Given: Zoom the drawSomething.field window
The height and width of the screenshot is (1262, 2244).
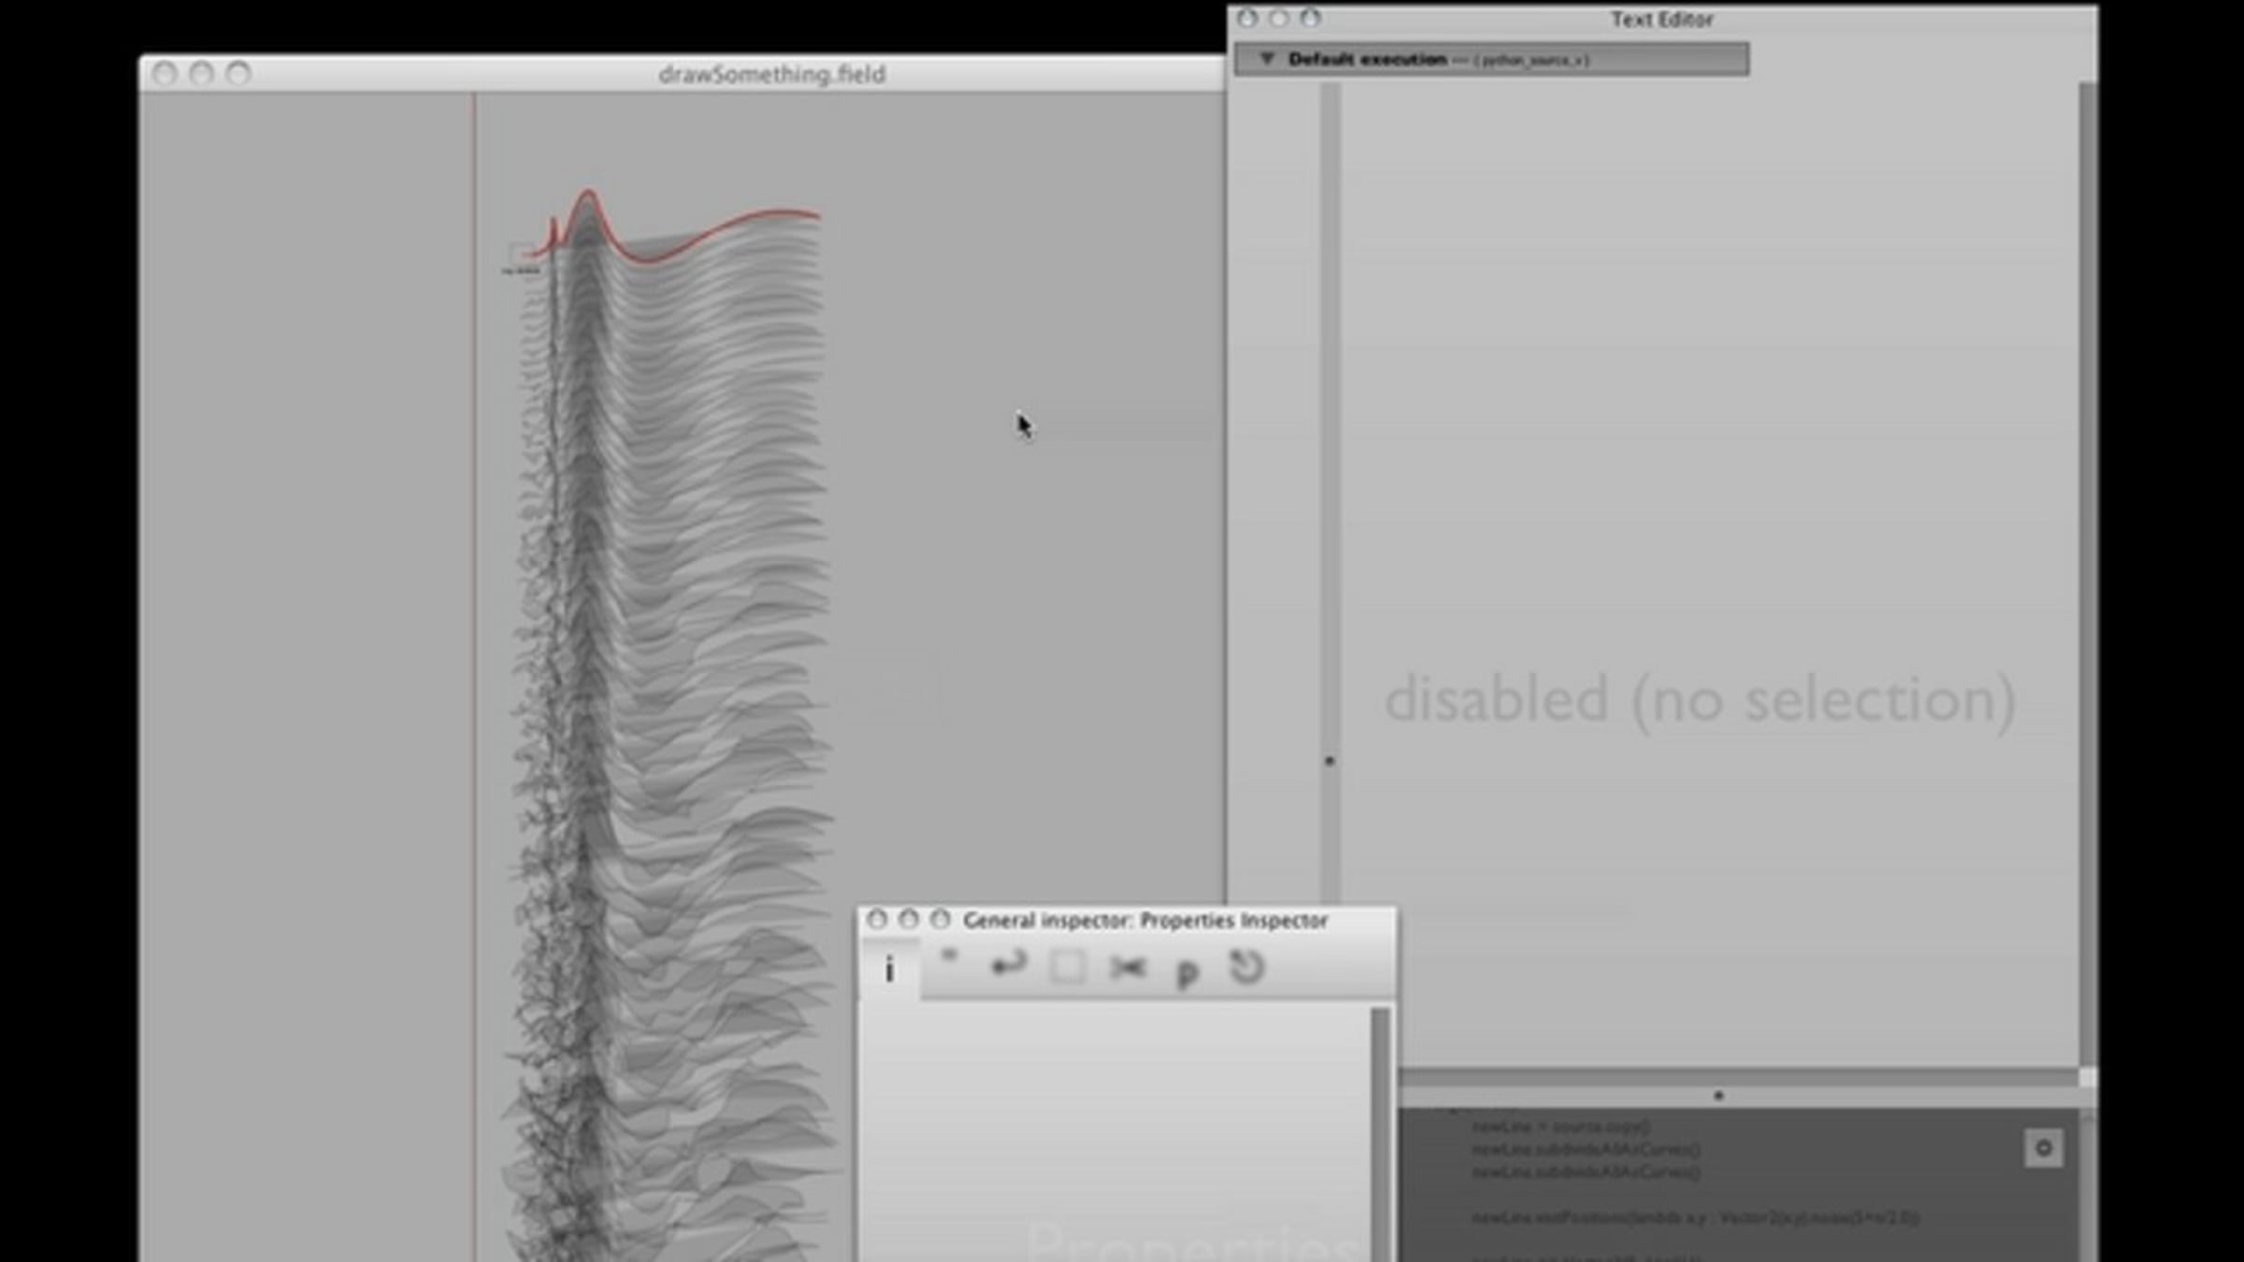Looking at the screenshot, I should coord(238,74).
